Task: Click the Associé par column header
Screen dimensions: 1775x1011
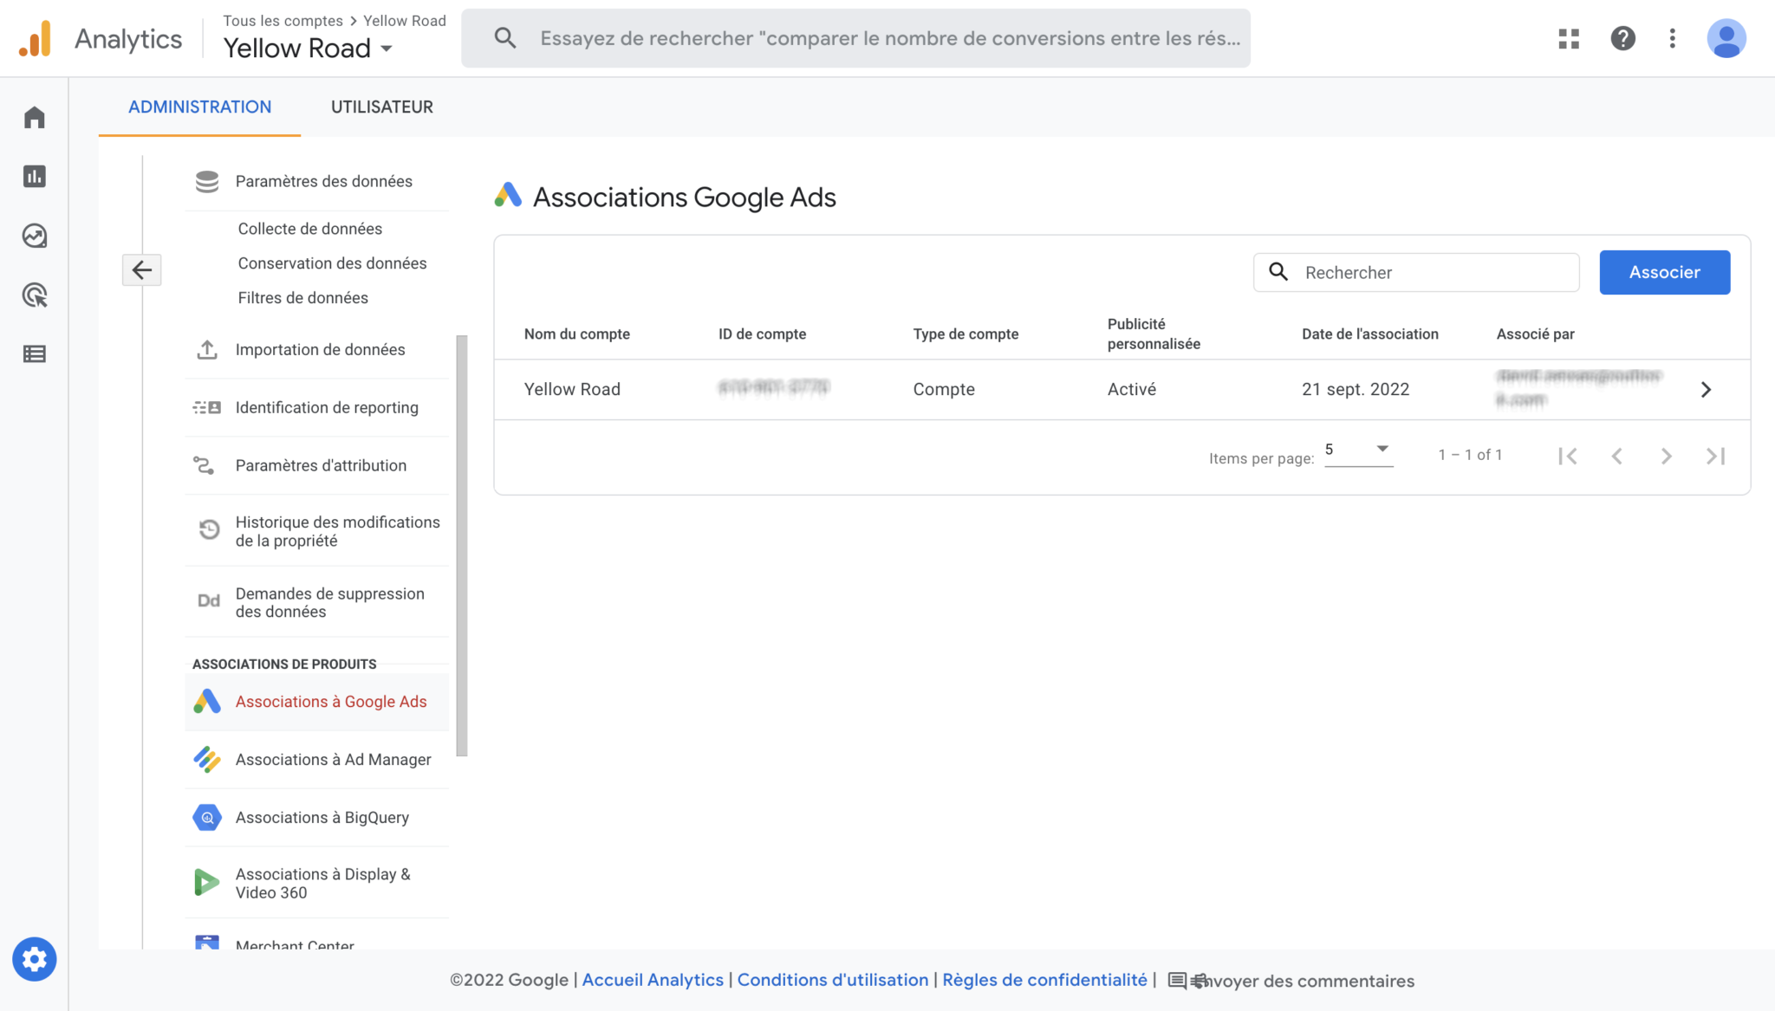Action: pos(1535,334)
